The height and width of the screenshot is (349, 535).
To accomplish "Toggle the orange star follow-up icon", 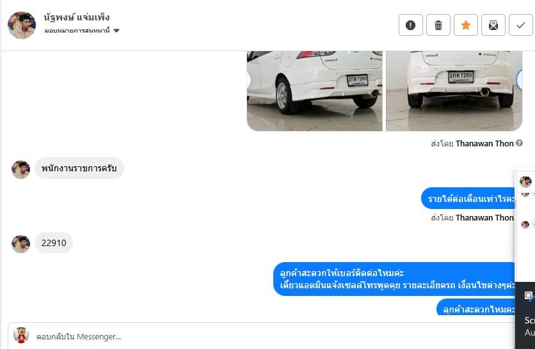I will coord(466,25).
